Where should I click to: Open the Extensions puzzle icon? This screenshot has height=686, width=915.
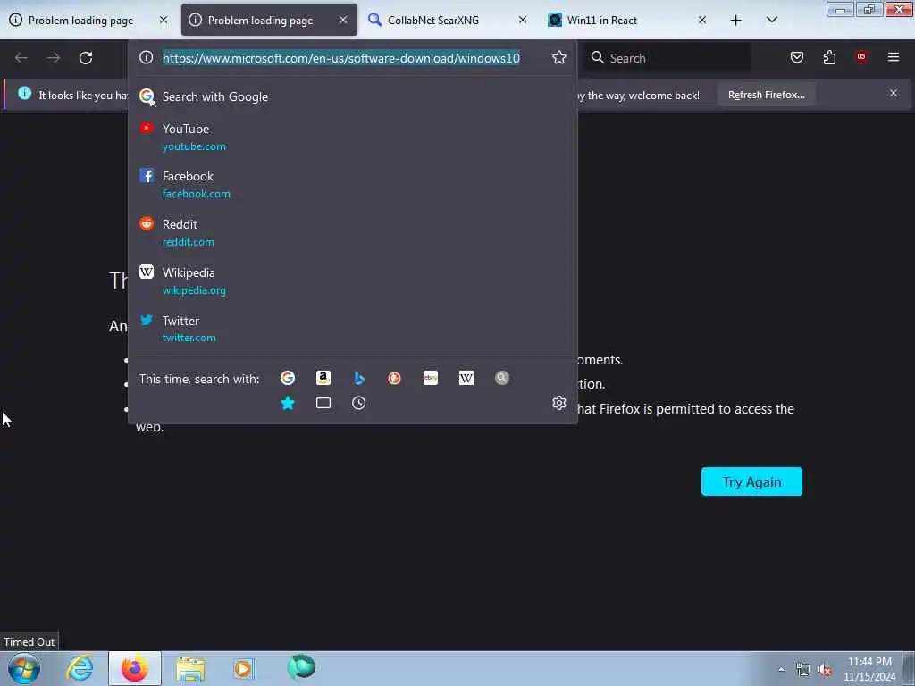829,57
